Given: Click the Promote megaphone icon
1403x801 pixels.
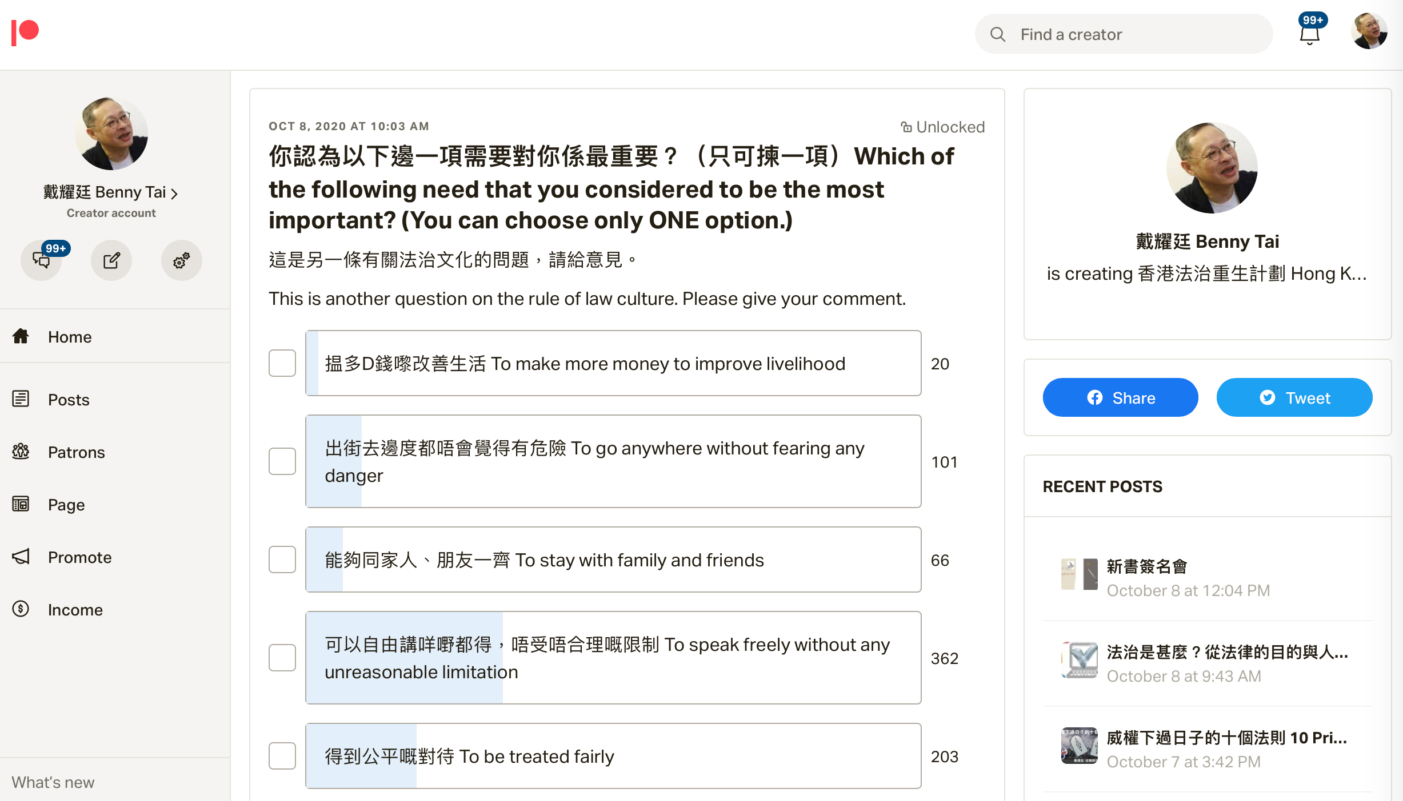Looking at the screenshot, I should tap(21, 557).
